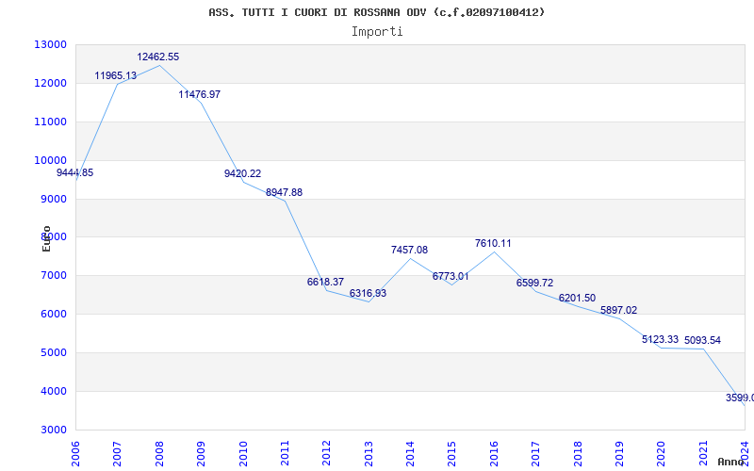754x471 pixels.
Task: Click the 2020 year axis label
Action: point(662,453)
